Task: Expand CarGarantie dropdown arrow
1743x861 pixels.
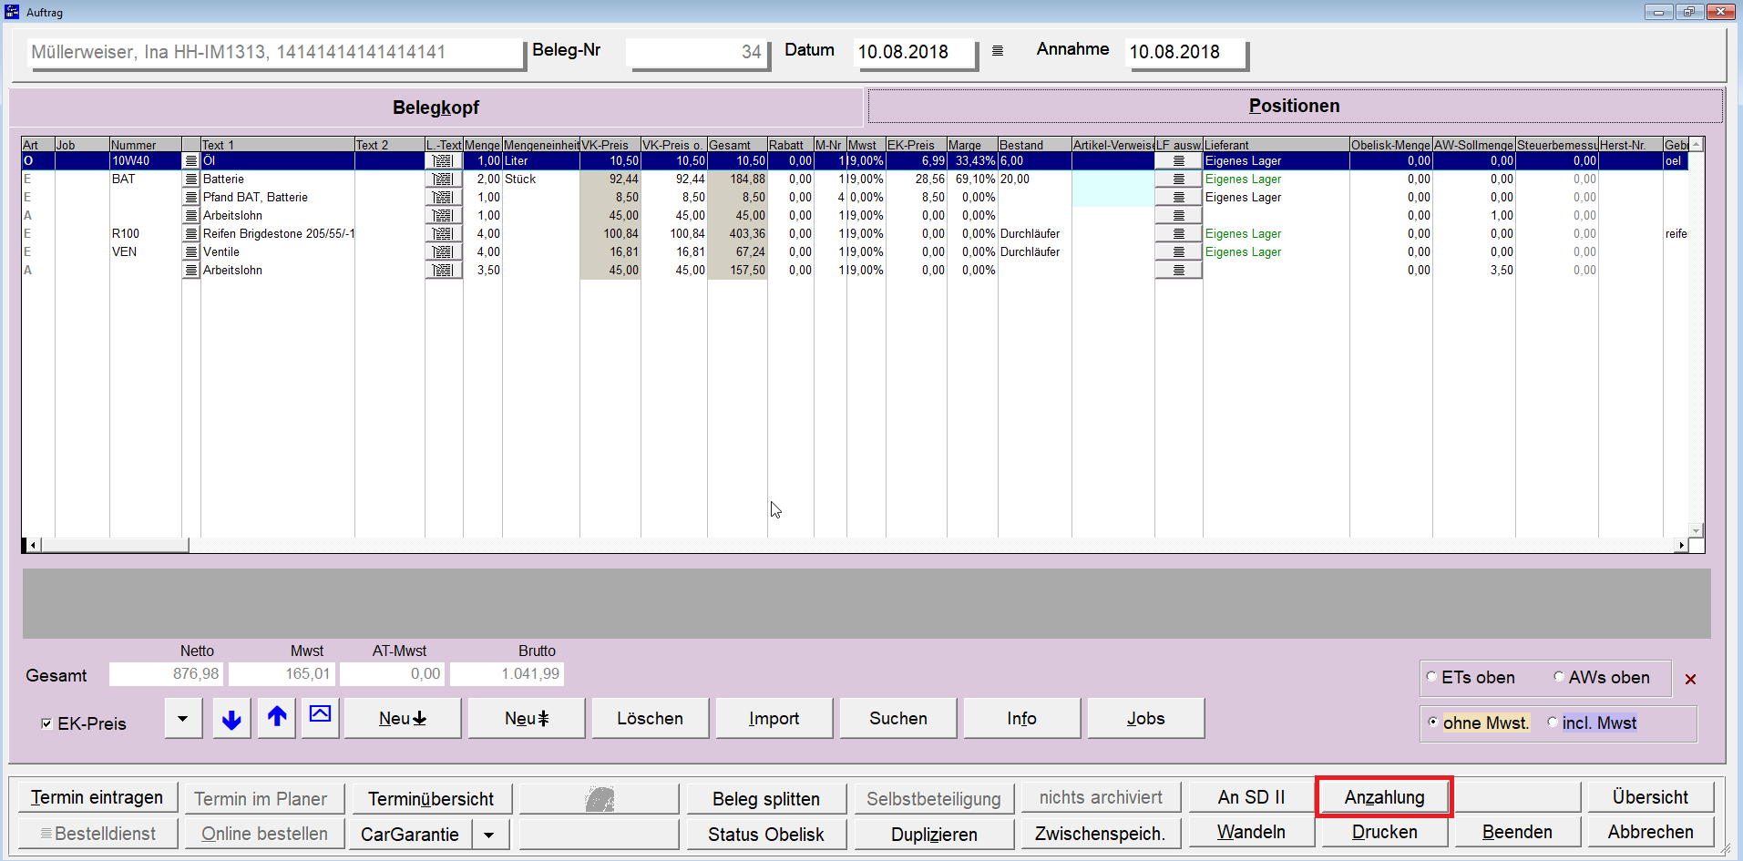Action: tap(489, 834)
